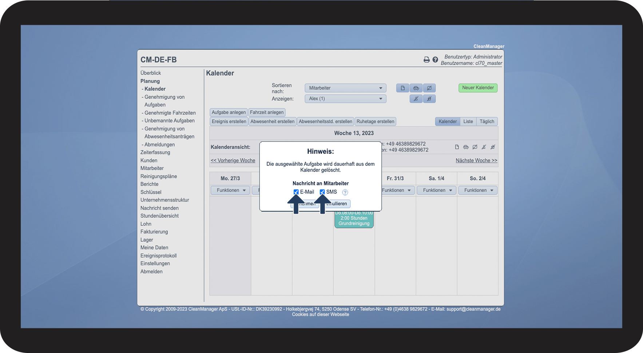643x353 pixels.
Task: Click the Grundreinigung task block in calendar
Action: pyautogui.click(x=354, y=219)
